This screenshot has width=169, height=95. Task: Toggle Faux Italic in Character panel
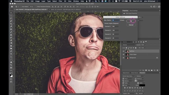[127, 88]
